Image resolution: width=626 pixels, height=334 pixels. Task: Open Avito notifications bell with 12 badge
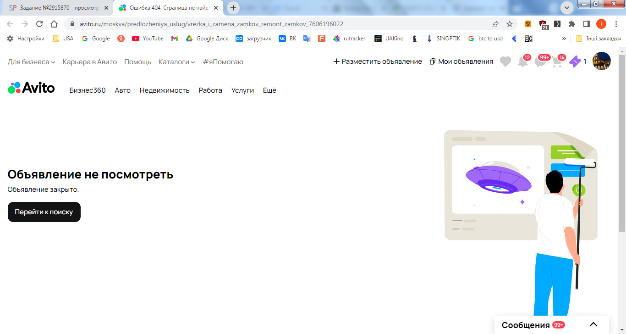523,61
